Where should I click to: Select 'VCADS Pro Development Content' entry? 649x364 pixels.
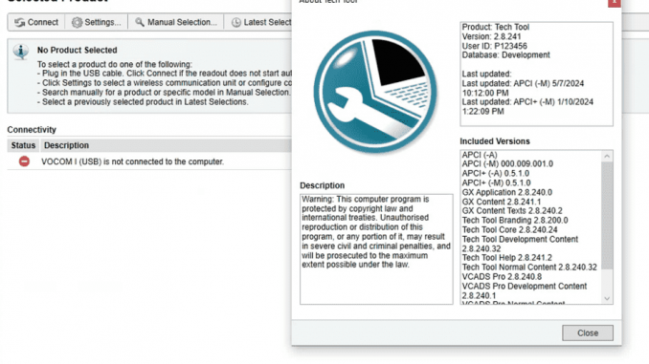(x=525, y=290)
